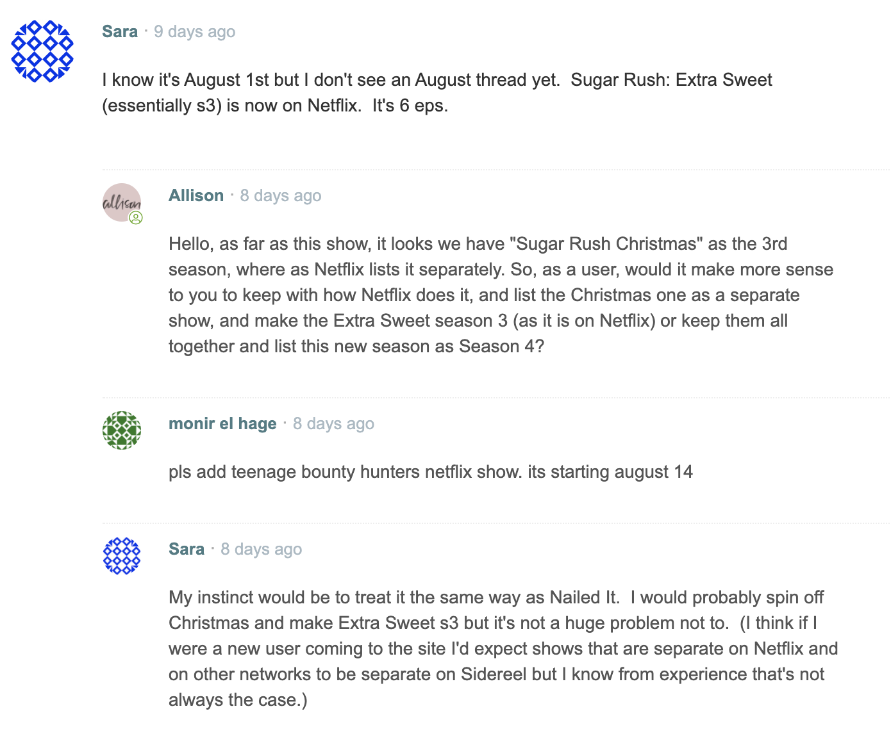Click the "8 days ago" timestamp beside Allison
Viewport: 891px width, 743px height.
pos(281,195)
